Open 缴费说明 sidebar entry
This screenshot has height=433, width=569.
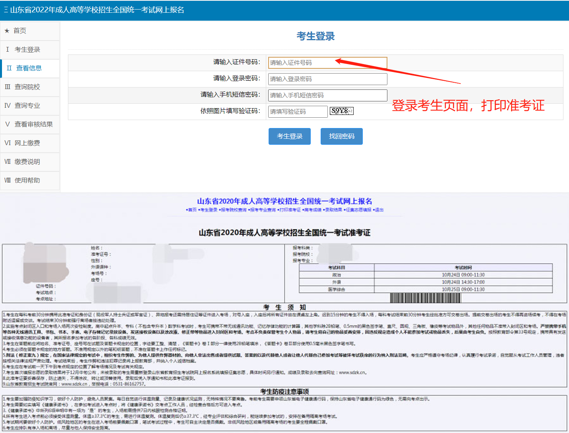tap(27, 161)
